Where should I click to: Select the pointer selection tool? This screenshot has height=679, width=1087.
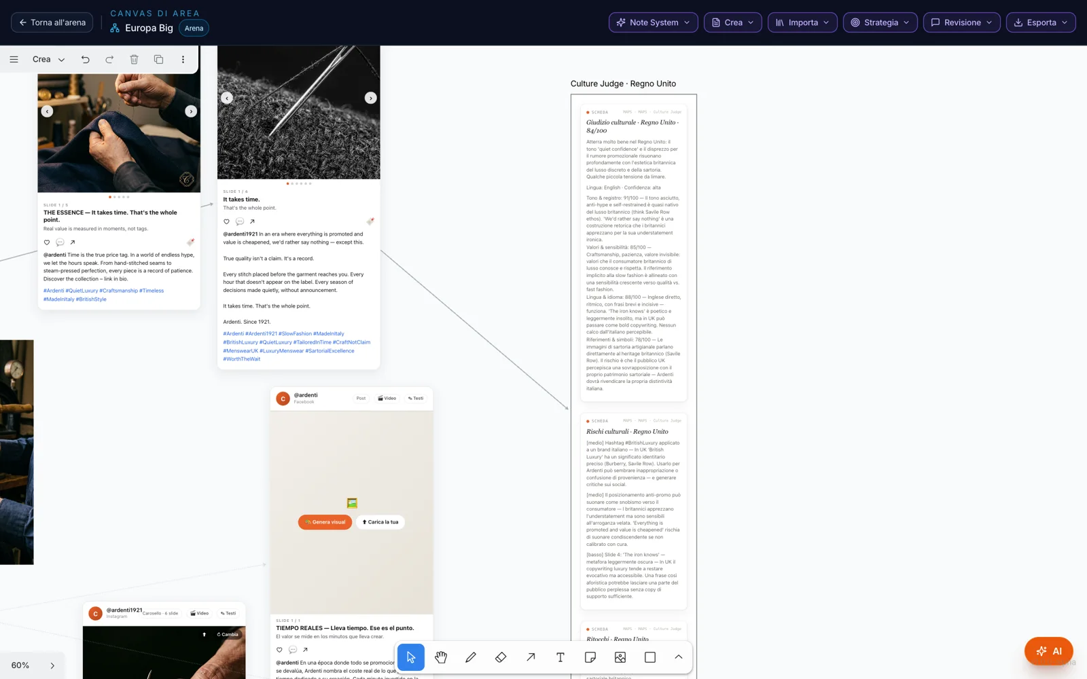pyautogui.click(x=411, y=657)
